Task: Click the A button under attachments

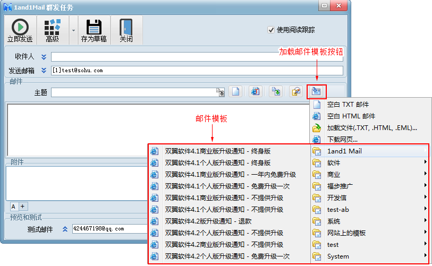Action: [13, 206]
